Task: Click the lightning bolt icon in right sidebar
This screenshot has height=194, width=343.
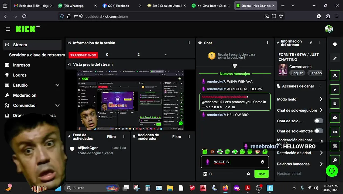Action: point(335,89)
